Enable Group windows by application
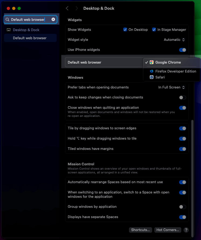Image resolution: width=201 pixels, height=240 pixels. 183,207
